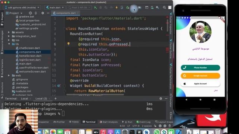Hide the Terminal panel with minus icon

(x=166, y=98)
